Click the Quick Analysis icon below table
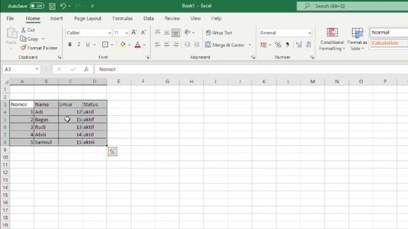Screen dimensions: 408x229 point(112,151)
